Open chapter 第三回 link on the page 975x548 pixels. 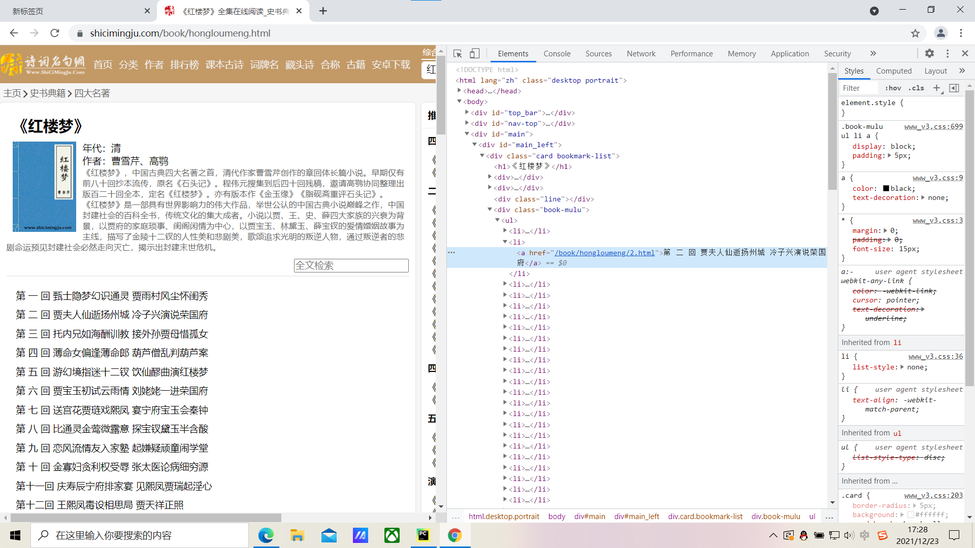(112, 334)
